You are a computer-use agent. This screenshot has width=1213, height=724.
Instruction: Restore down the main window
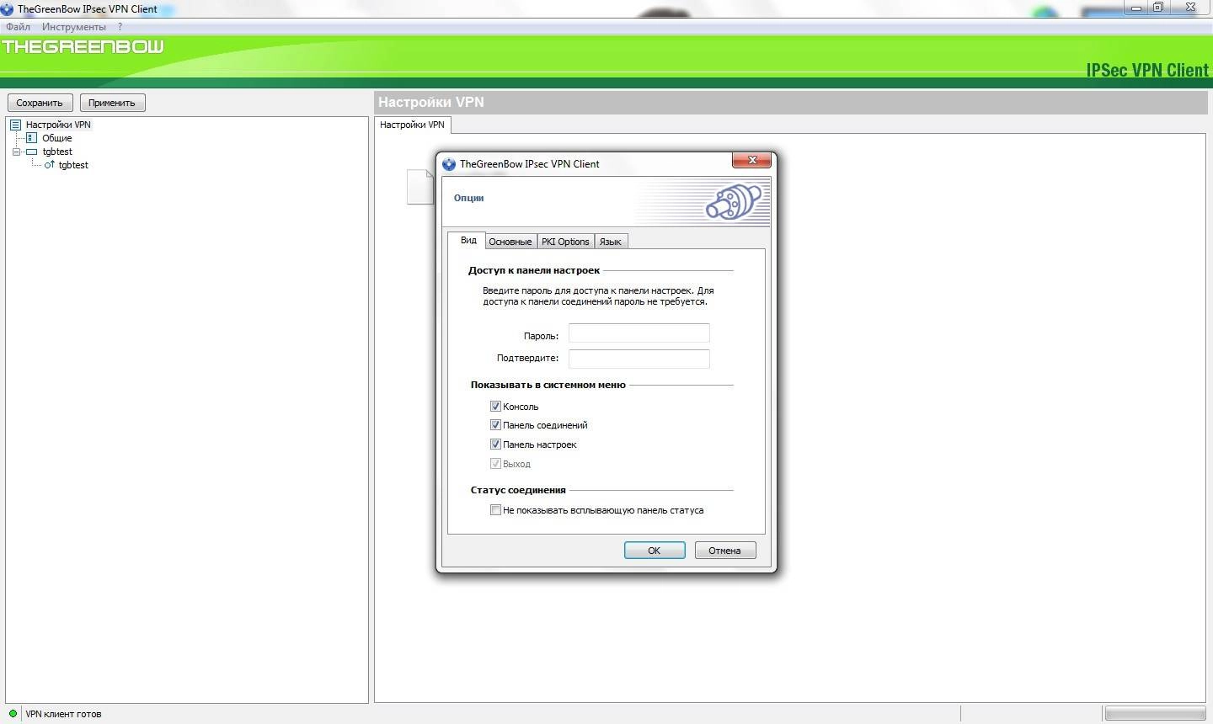point(1158,8)
